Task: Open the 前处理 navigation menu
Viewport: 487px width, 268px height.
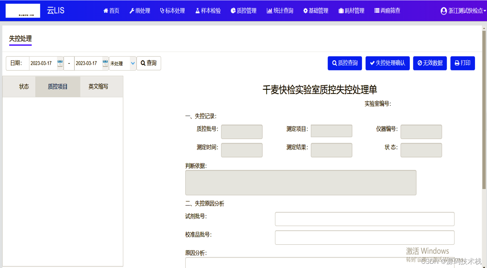Action: 140,11
